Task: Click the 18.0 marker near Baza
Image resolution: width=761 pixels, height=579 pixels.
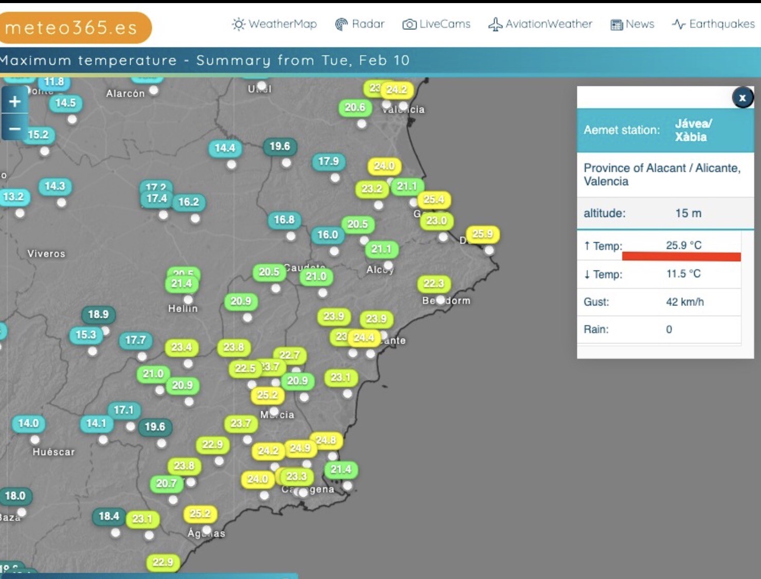Action: (15, 496)
